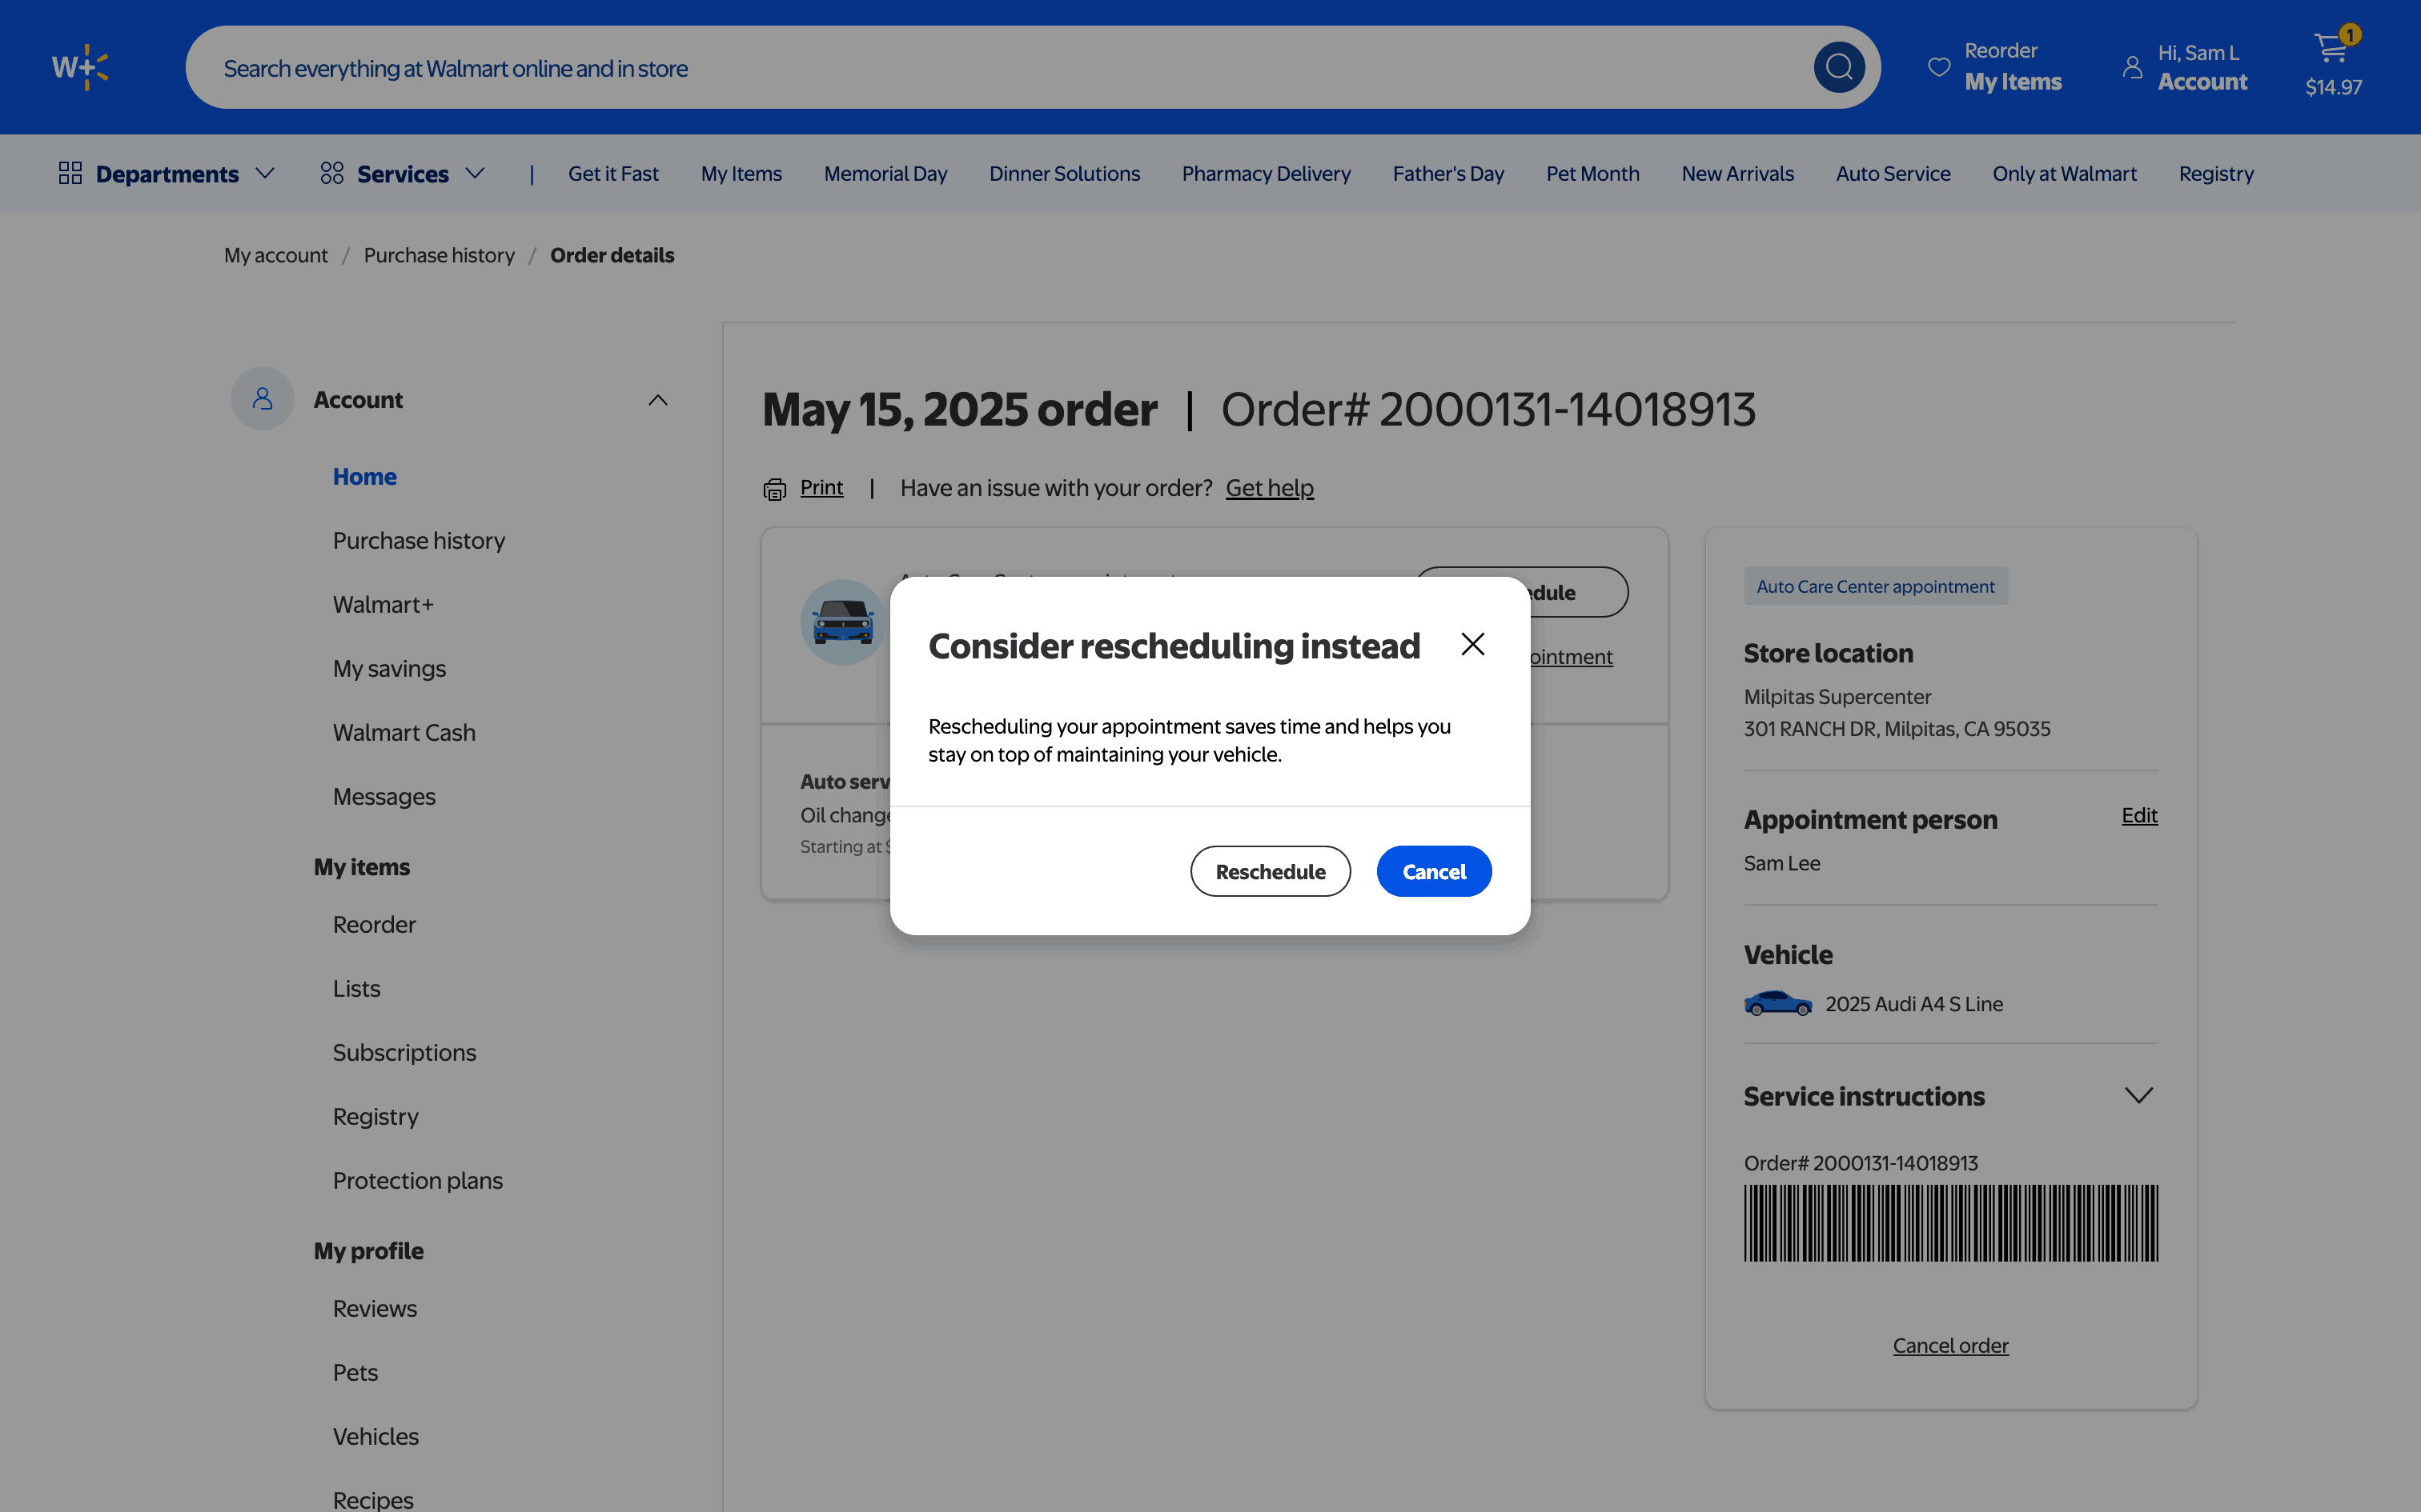The image size is (2421, 1512).
Task: Click the printer icon beside Print
Action: point(774,489)
